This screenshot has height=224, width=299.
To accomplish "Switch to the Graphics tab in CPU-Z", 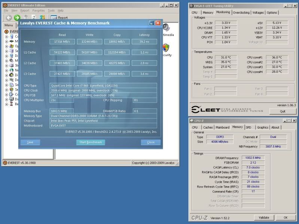I will (x=263, y=128).
